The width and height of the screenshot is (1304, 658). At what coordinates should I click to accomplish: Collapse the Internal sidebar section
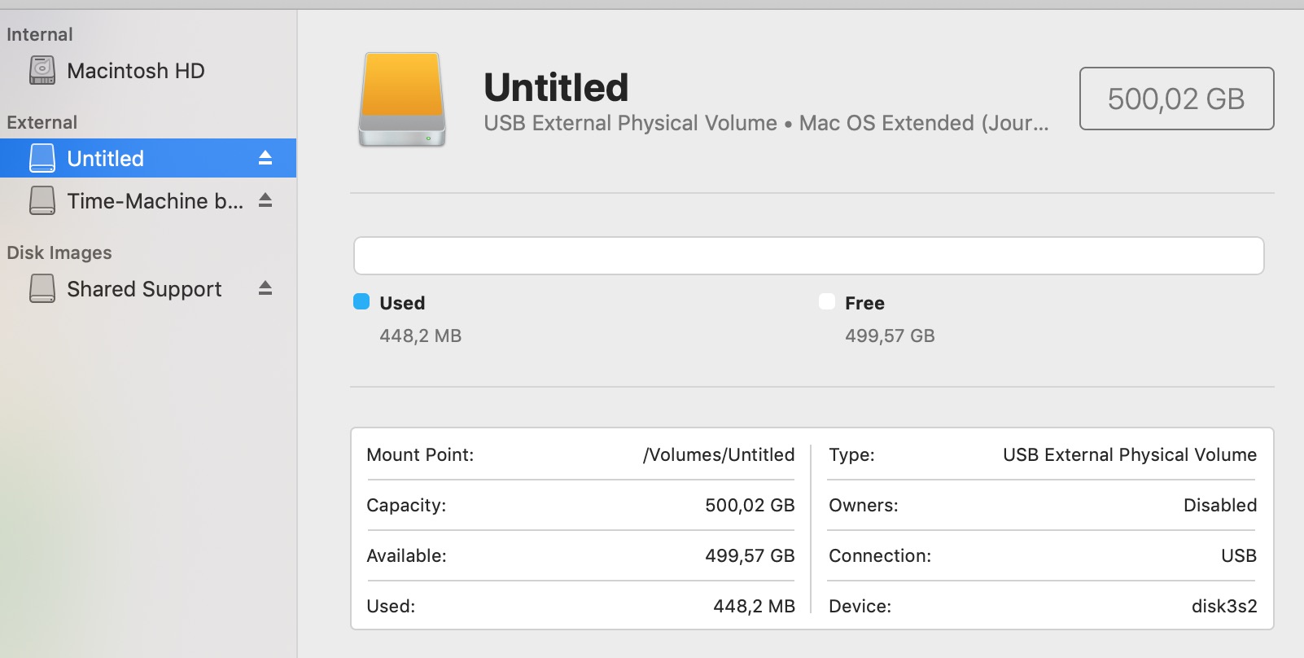point(39,34)
